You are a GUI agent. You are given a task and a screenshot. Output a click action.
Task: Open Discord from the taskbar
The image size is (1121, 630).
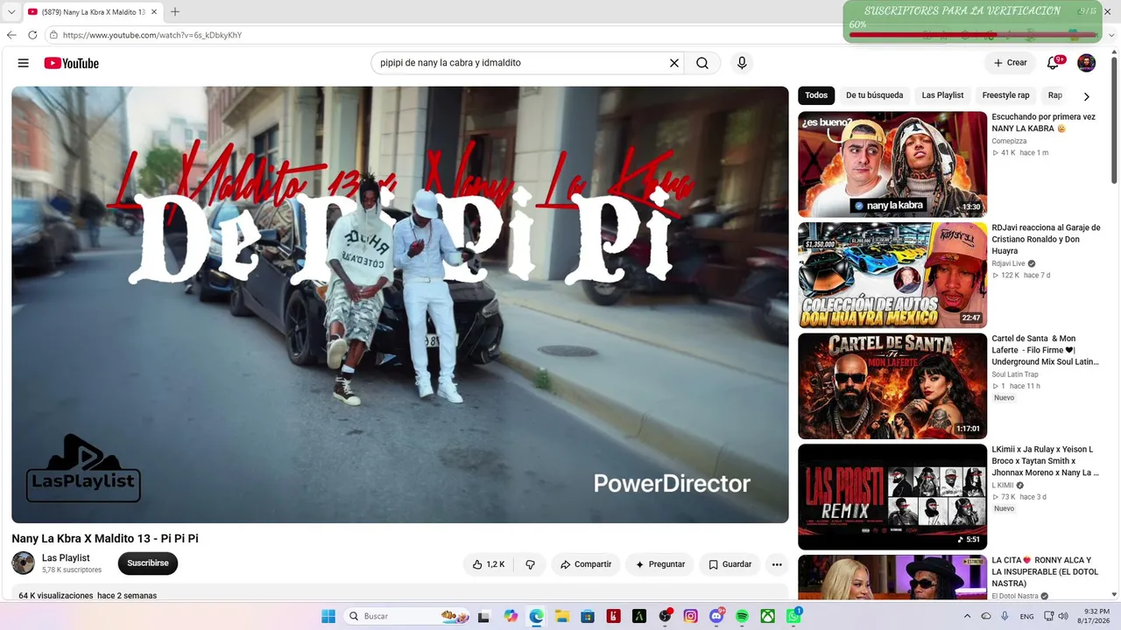716,616
